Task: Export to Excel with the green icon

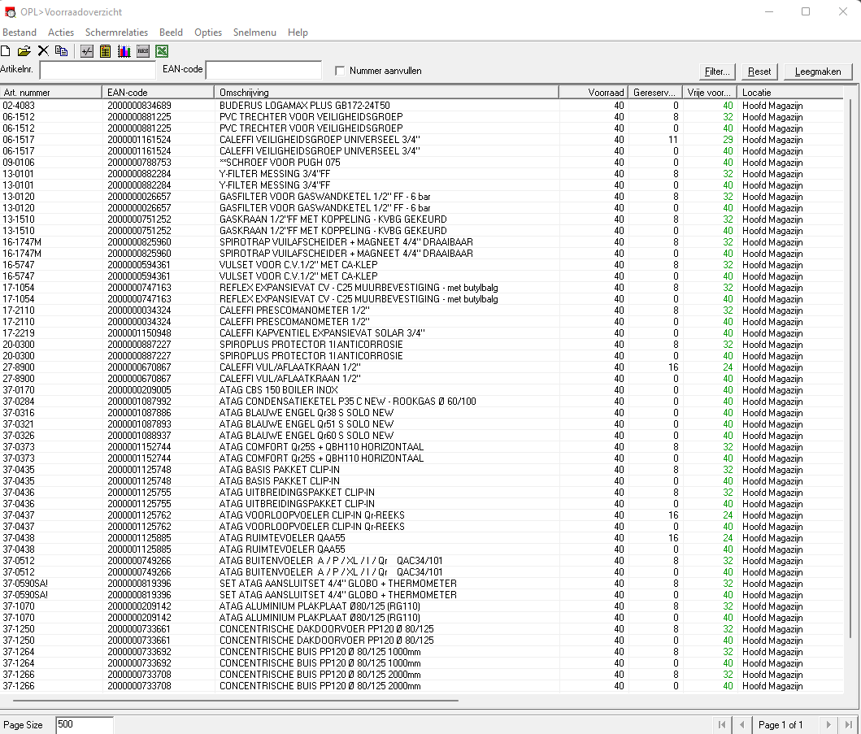Action: click(x=162, y=51)
